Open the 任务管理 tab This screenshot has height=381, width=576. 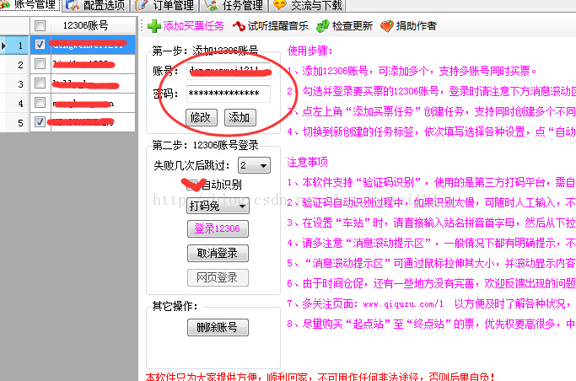(234, 5)
